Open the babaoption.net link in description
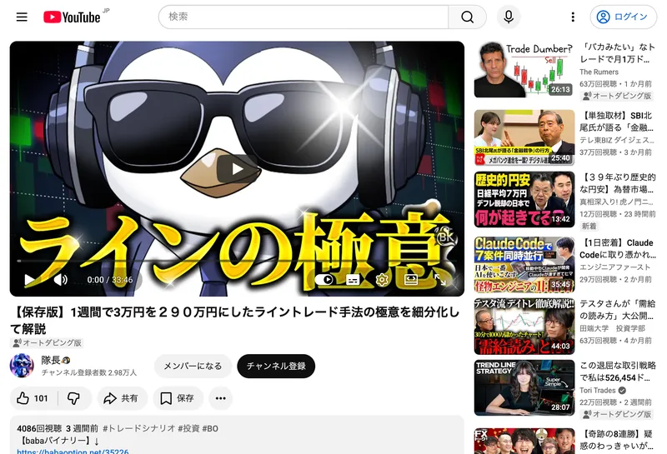Screen dimensions: 667x454 tap(73, 451)
